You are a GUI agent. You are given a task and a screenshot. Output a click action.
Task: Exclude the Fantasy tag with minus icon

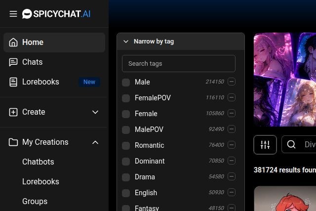[x=232, y=208]
